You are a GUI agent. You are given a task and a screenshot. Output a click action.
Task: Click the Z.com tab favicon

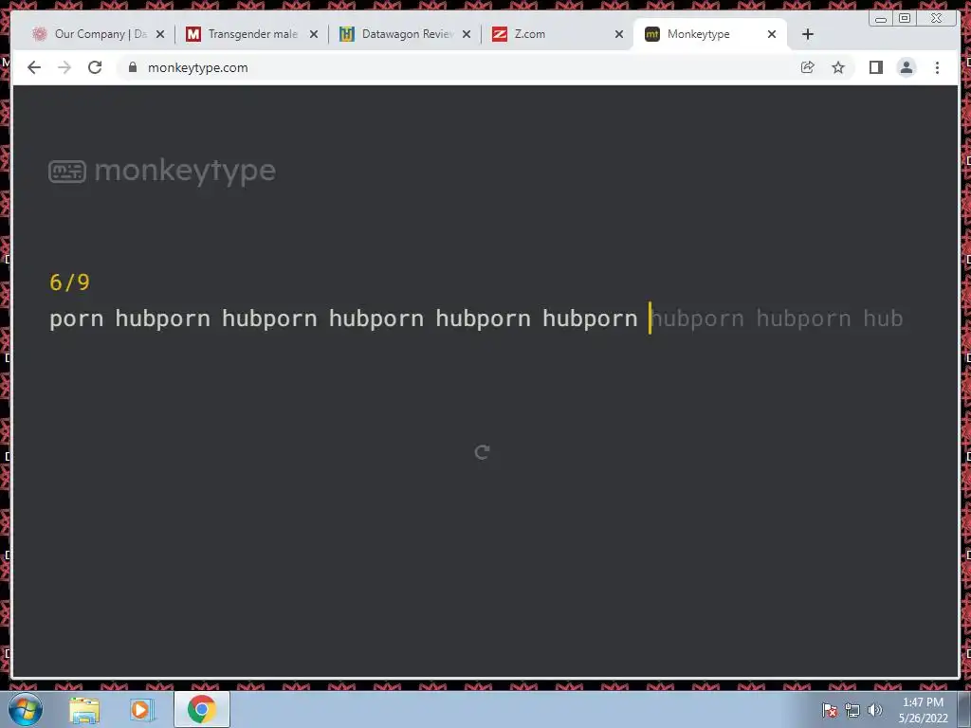click(x=500, y=34)
